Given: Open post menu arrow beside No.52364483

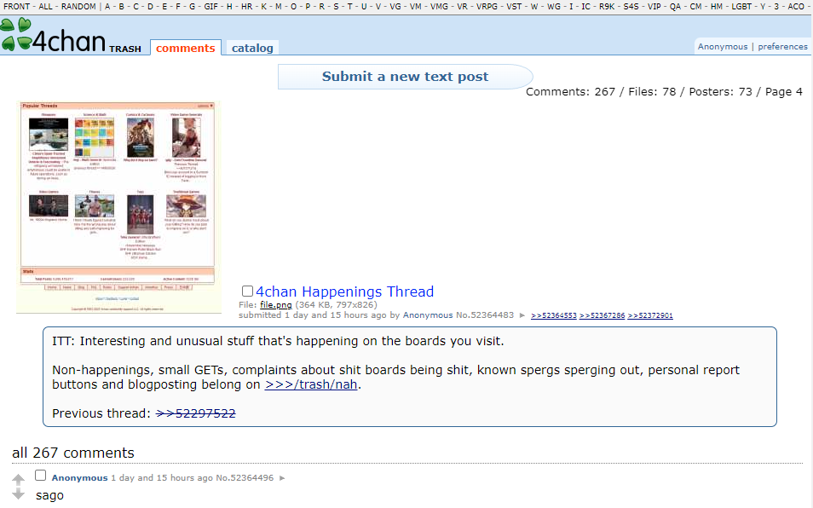Looking at the screenshot, I should [523, 315].
